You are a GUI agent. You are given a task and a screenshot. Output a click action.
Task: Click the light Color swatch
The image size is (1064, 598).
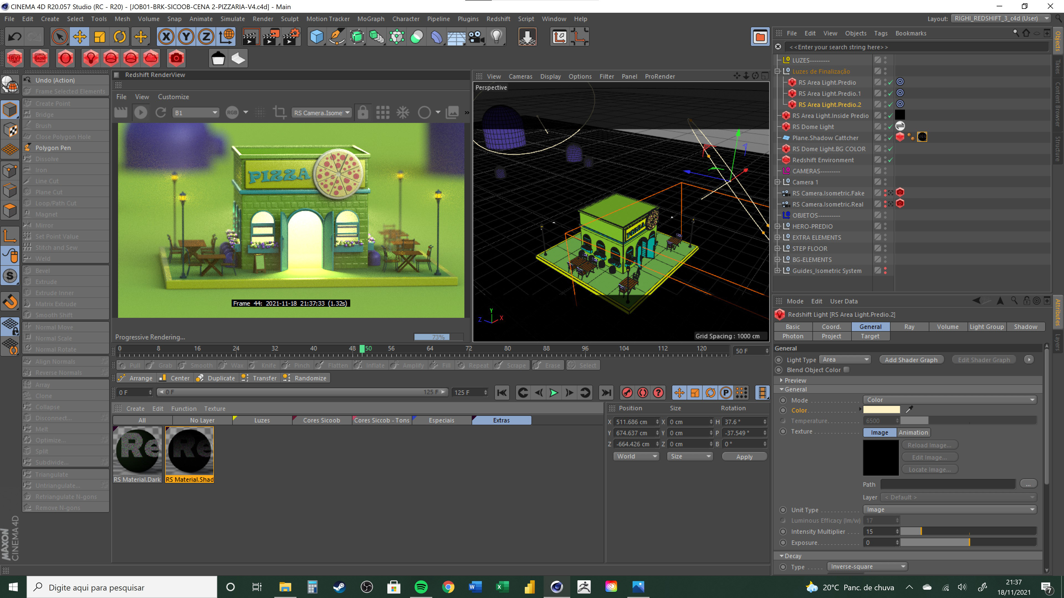click(x=881, y=410)
